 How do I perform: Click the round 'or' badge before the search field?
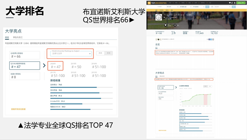[212, 7]
